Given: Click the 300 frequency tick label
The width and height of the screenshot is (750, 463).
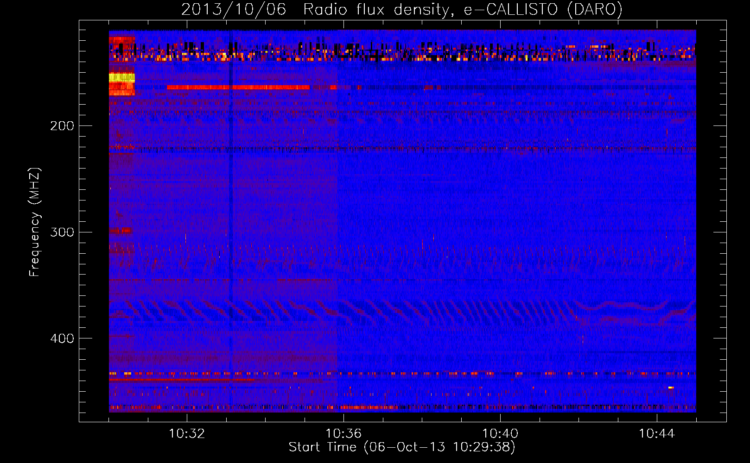Looking at the screenshot, I should click(62, 232).
